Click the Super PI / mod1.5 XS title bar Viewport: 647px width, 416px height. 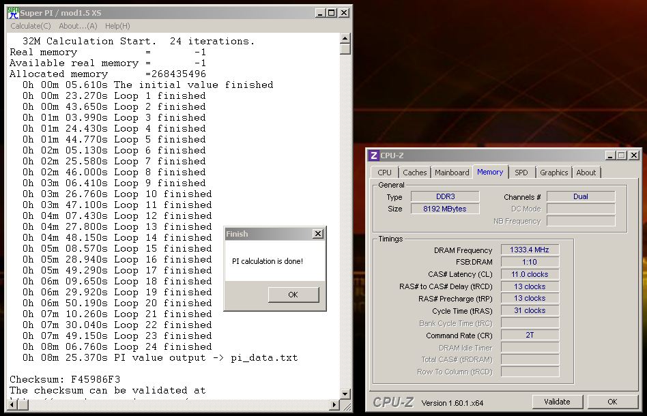[179, 13]
